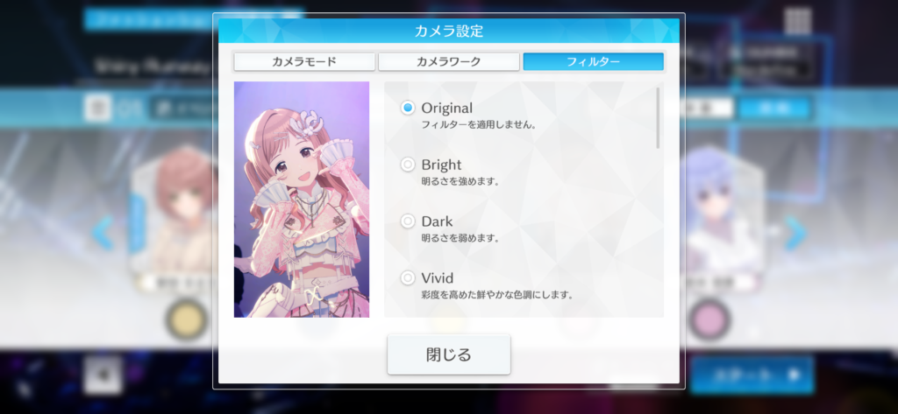Open the カメラワーク tab

[449, 62]
